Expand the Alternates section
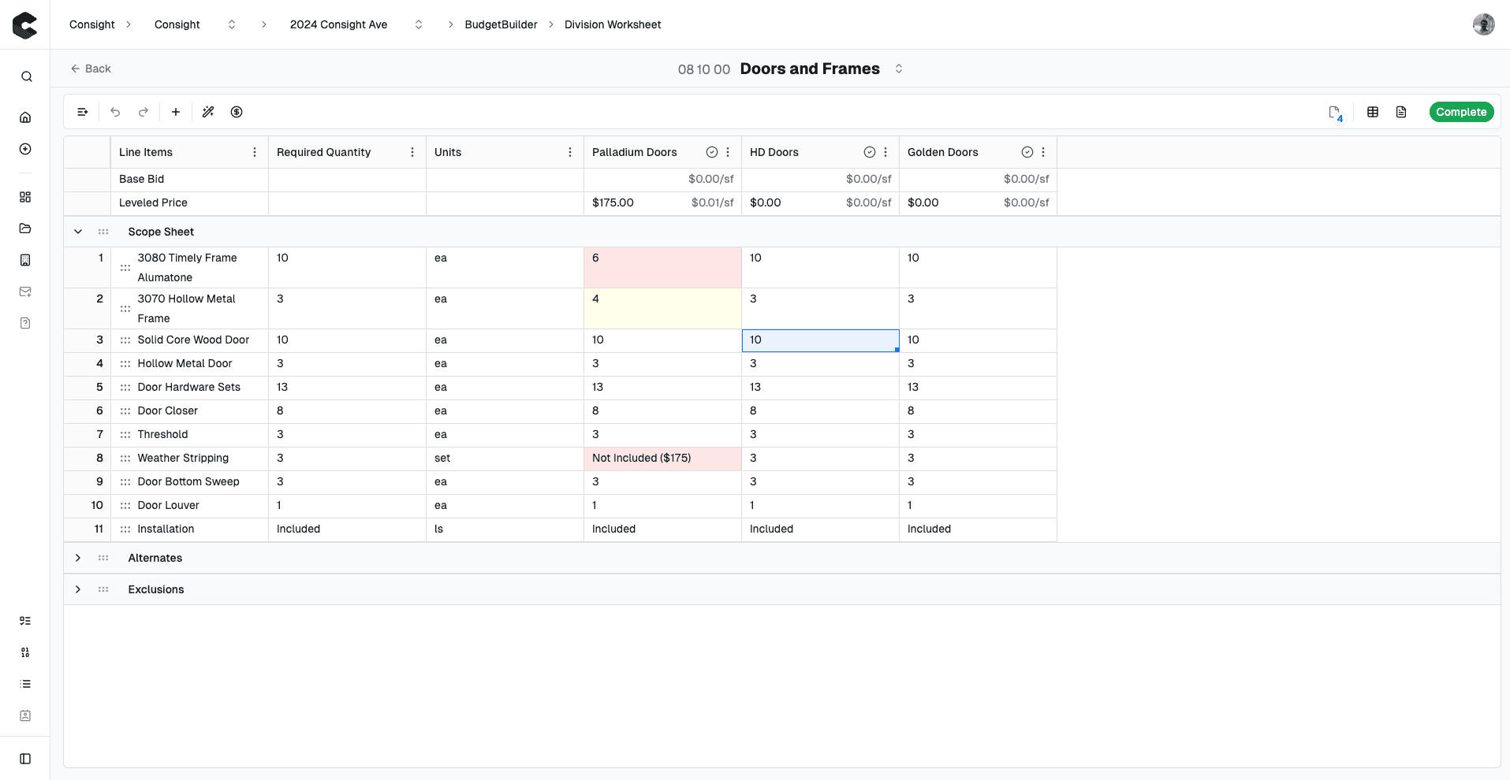1510x780 pixels. (x=78, y=558)
